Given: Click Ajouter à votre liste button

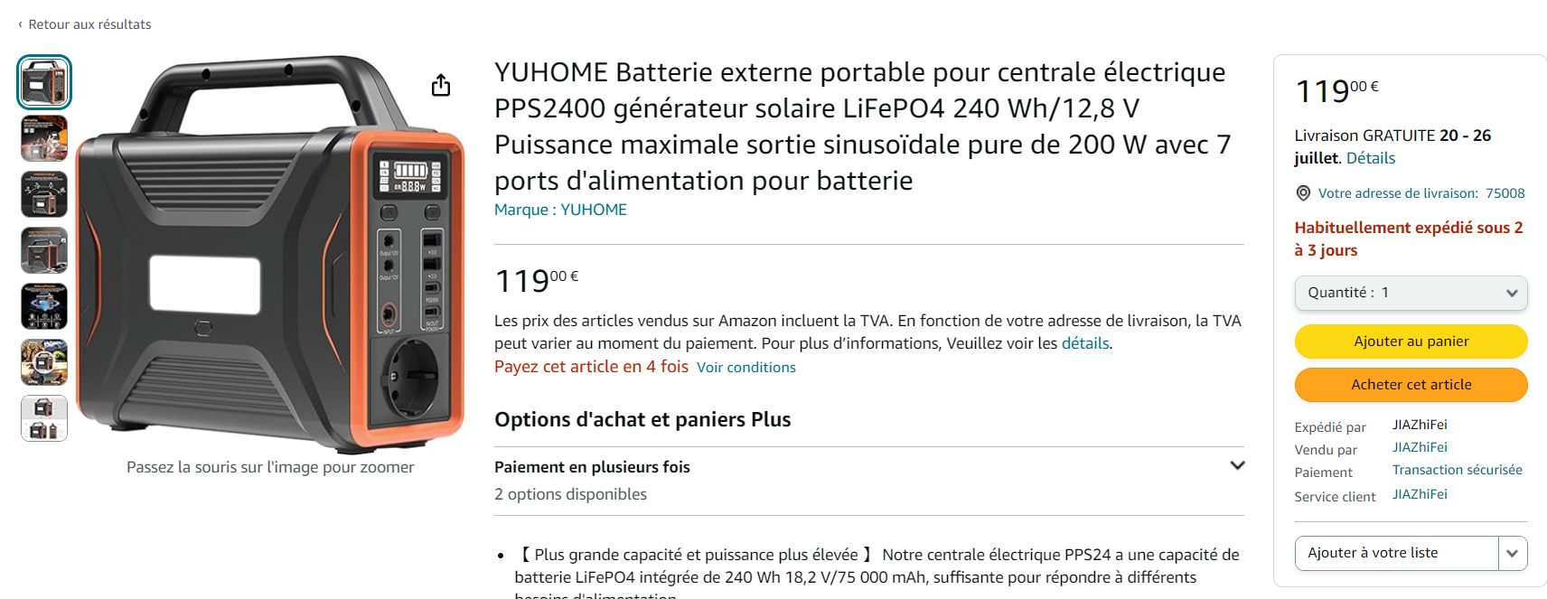Looking at the screenshot, I should (x=1396, y=553).
